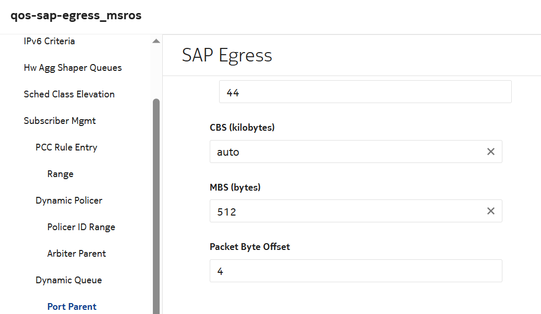
Task: Open the Dynamic Policer section
Action: 69,200
